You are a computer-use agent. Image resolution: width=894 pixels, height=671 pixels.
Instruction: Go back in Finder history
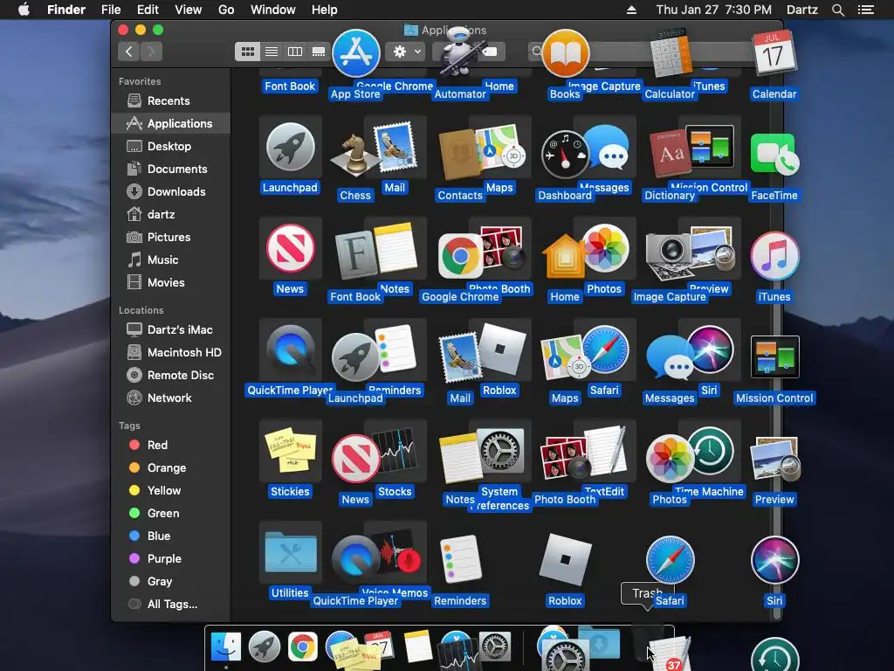[129, 52]
